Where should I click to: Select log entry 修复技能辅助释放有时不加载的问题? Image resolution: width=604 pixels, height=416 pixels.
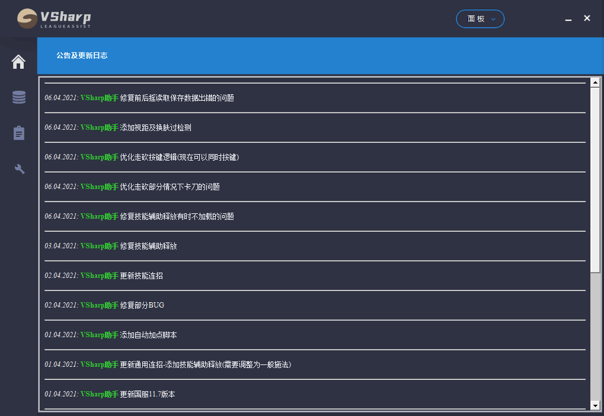tap(139, 216)
